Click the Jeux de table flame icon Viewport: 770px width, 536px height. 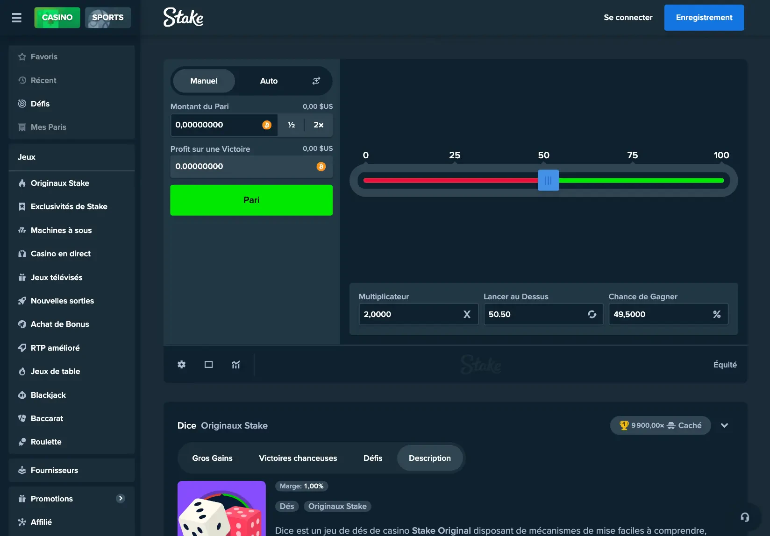pyautogui.click(x=22, y=371)
